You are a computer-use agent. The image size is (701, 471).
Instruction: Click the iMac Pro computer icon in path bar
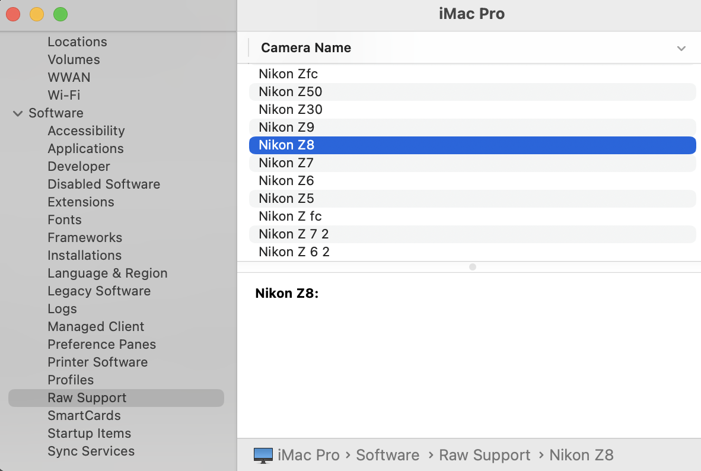click(x=263, y=455)
